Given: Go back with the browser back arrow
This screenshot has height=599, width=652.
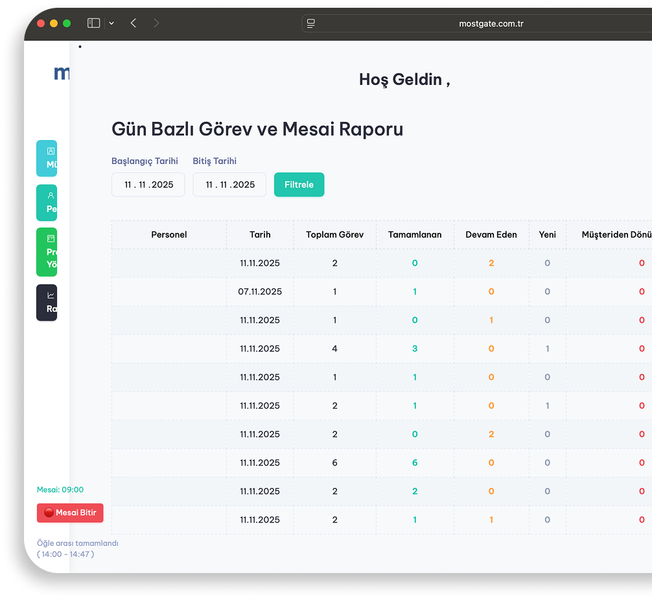Looking at the screenshot, I should pos(134,23).
